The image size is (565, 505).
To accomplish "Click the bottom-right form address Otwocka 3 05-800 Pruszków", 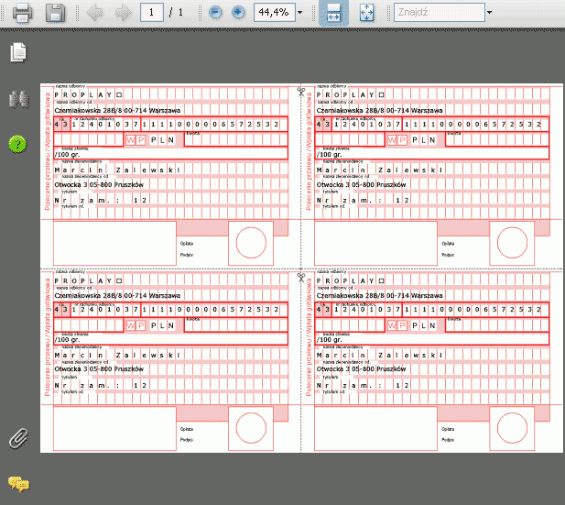I will click(361, 369).
